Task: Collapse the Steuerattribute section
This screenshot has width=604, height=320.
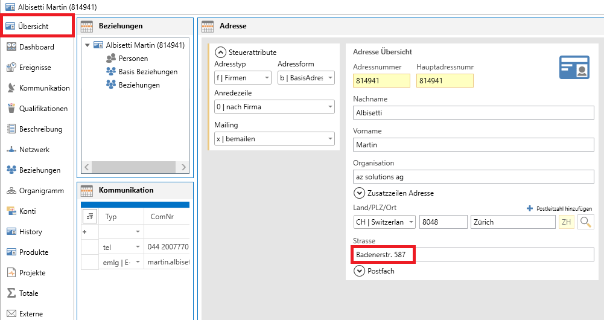Action: (220, 53)
